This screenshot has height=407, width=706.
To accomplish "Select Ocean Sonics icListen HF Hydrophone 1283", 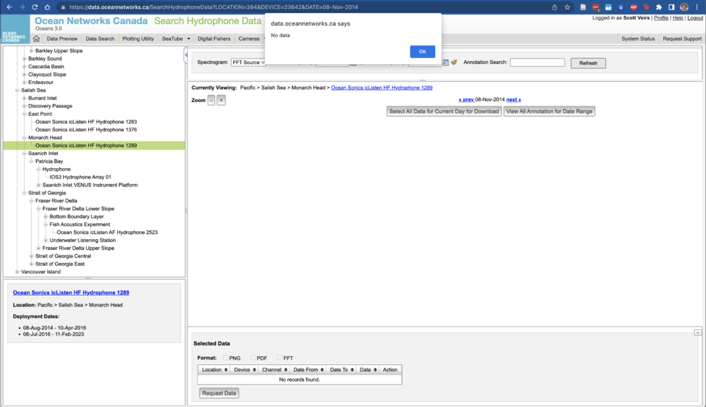I will (x=86, y=122).
